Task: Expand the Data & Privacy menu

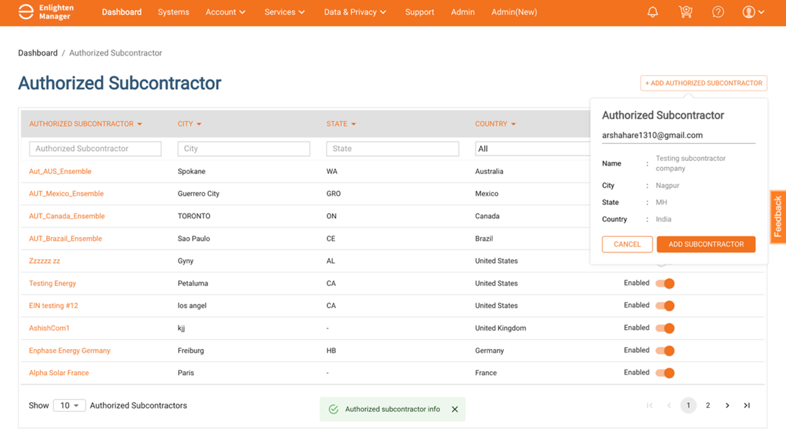Action: pos(355,12)
